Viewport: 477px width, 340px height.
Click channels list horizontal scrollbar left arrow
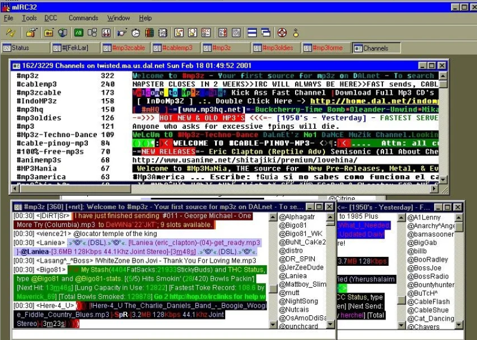(x=15, y=188)
